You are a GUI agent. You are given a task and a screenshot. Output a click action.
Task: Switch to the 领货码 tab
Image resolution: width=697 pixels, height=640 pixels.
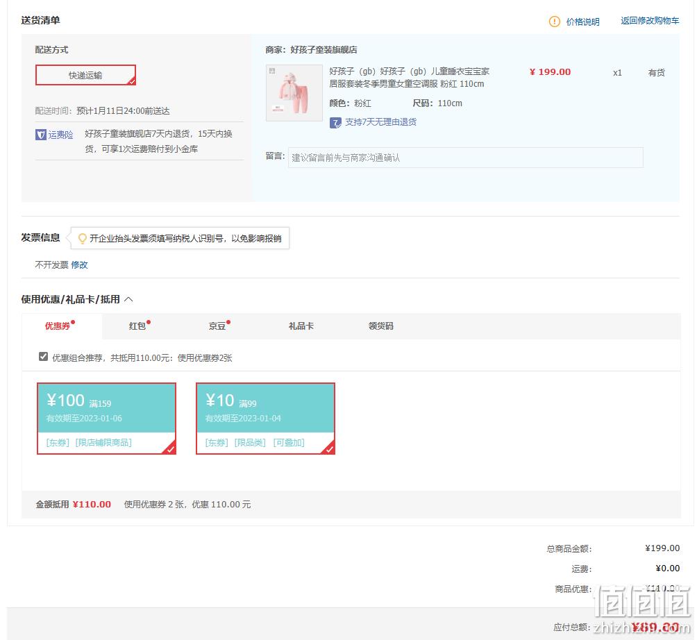click(380, 326)
